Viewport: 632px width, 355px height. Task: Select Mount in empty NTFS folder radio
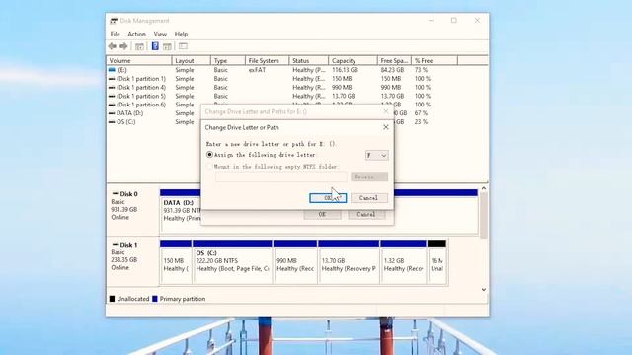pyautogui.click(x=209, y=167)
